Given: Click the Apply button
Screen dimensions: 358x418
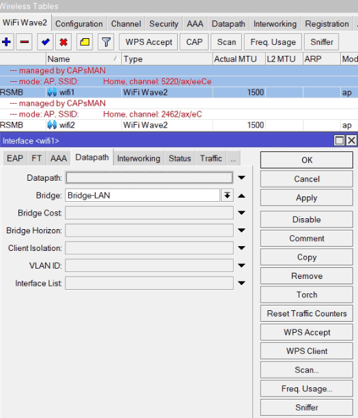Looking at the screenshot, I should coord(307,198).
